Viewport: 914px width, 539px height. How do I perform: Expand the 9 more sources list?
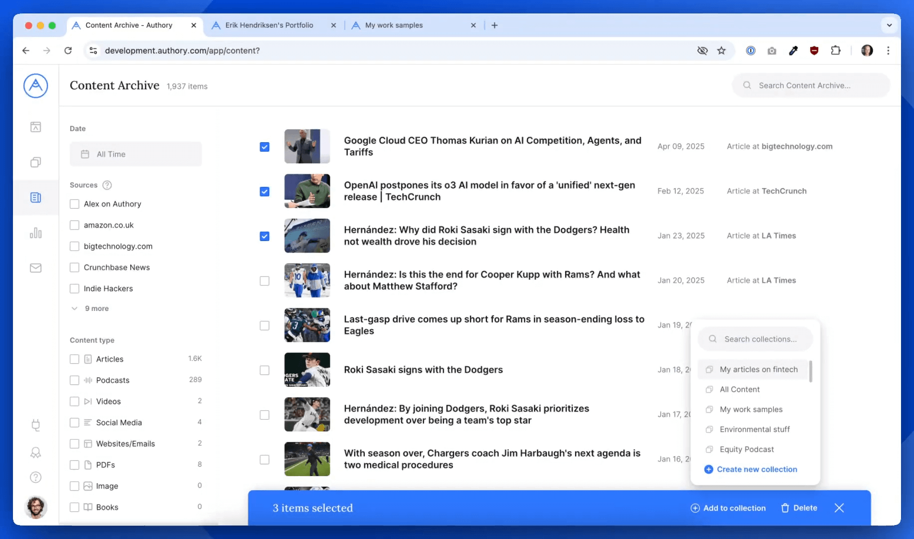[91, 308]
